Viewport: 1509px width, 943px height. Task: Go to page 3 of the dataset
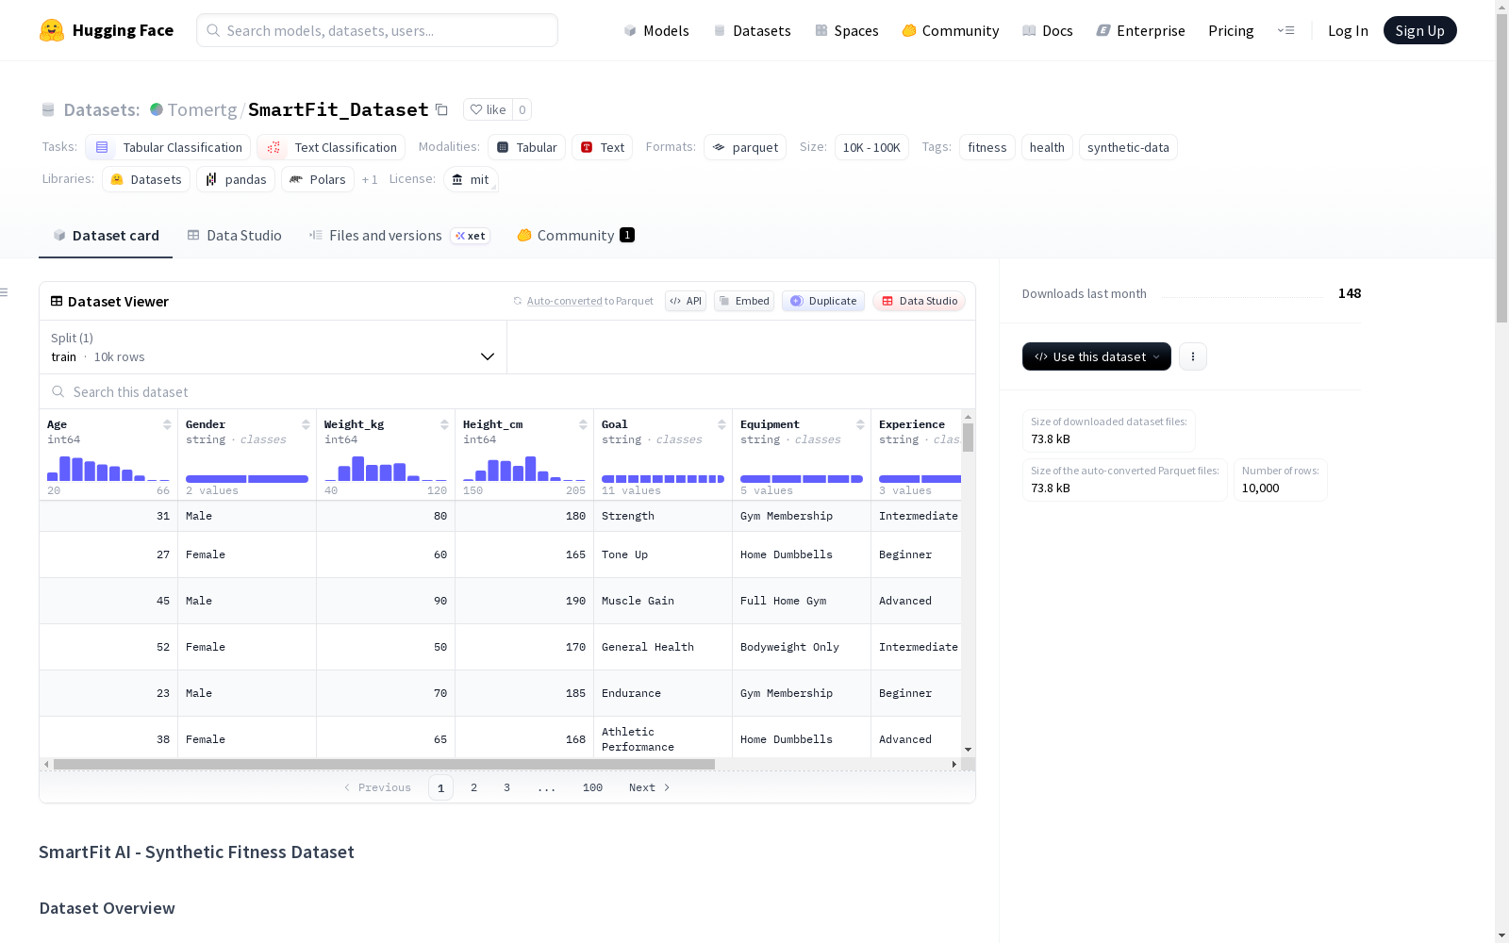point(506,787)
